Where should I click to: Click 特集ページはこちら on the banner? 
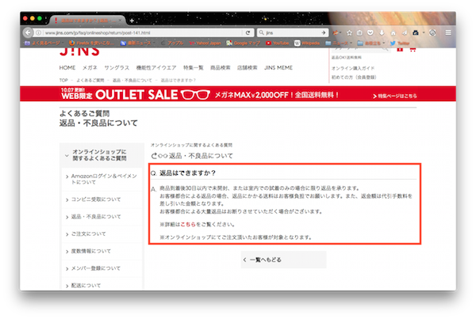point(395,96)
